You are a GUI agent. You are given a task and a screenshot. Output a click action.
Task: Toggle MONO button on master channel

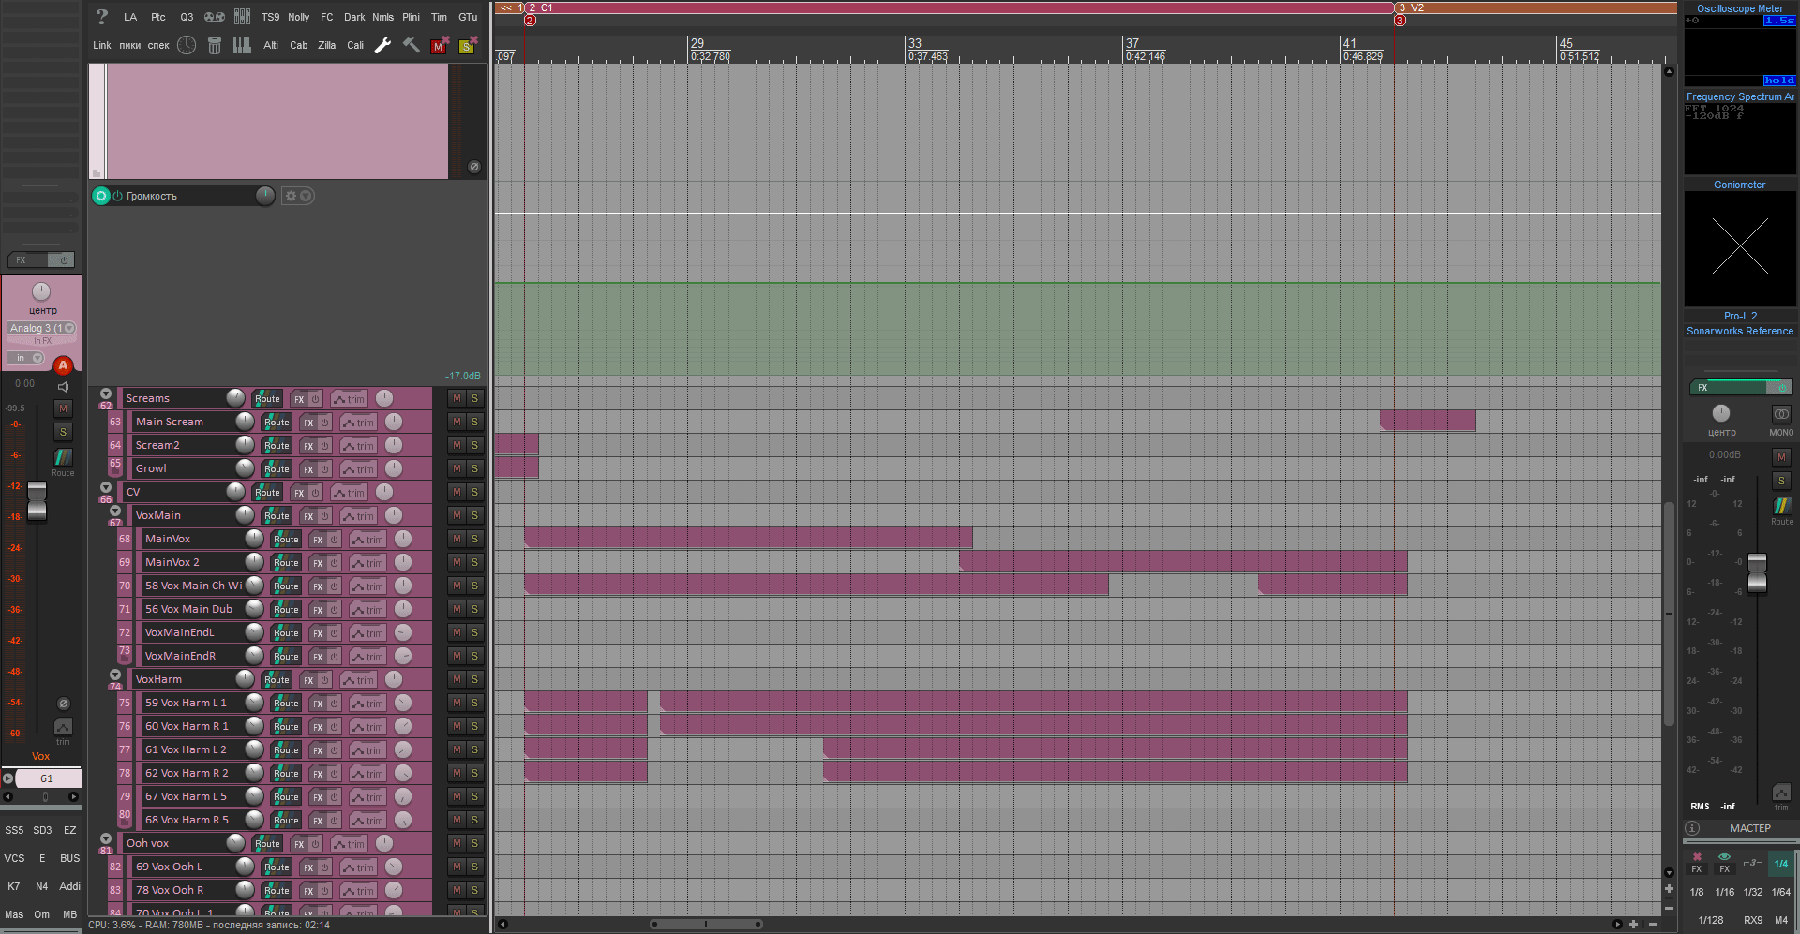[1781, 413]
